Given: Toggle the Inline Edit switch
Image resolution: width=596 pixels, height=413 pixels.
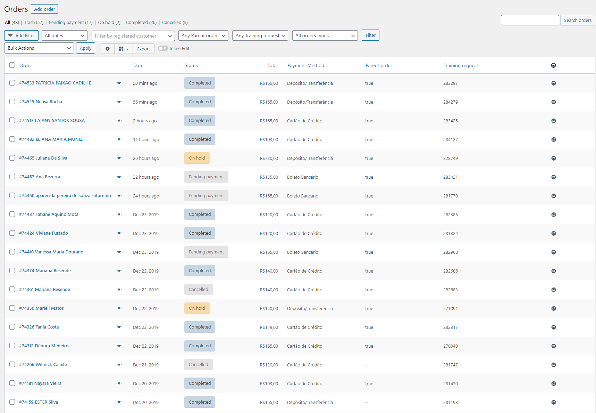Looking at the screenshot, I should 163,49.
